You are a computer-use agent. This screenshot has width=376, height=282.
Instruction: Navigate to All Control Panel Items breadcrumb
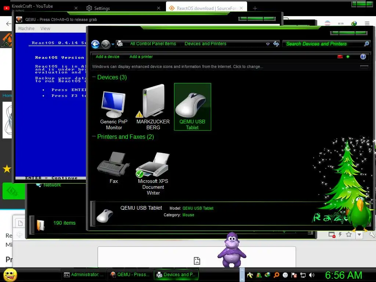click(153, 44)
